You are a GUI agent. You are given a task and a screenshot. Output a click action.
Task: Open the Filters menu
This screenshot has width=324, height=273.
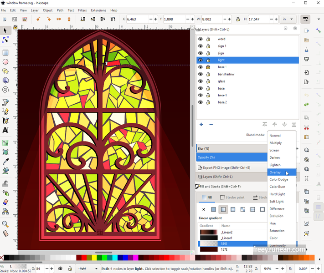(x=82, y=10)
